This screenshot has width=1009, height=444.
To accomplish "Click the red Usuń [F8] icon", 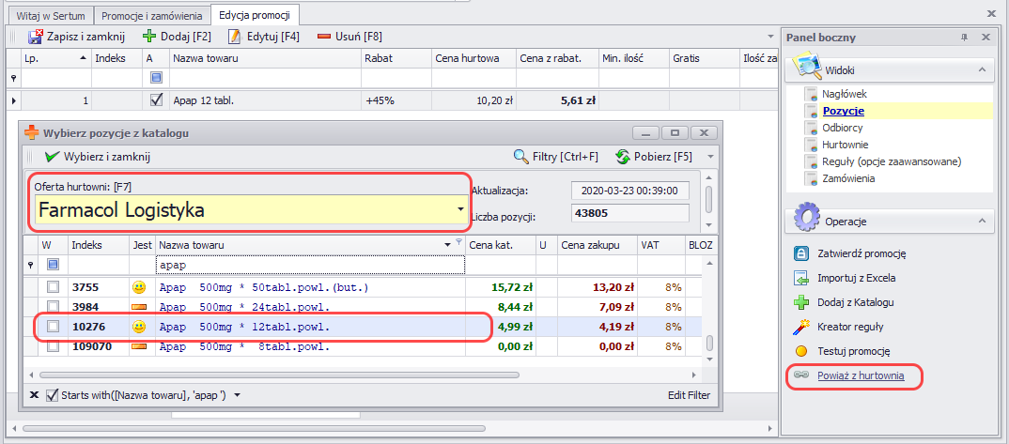I will [324, 37].
